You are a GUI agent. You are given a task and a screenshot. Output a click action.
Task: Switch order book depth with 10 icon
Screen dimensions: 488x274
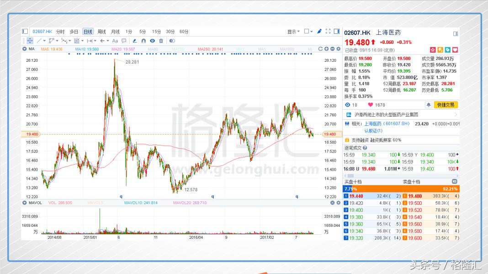click(x=454, y=182)
